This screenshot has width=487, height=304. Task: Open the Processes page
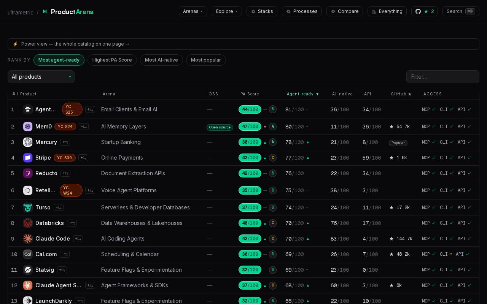[x=302, y=11]
